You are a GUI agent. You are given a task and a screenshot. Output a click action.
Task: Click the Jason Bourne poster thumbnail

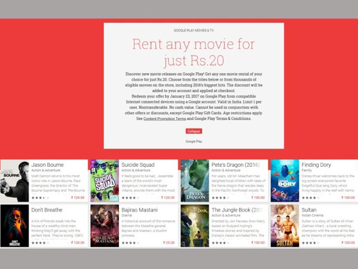pyautogui.click(x=14, y=181)
